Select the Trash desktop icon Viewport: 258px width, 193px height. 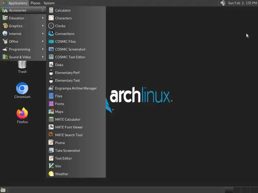tap(22, 67)
